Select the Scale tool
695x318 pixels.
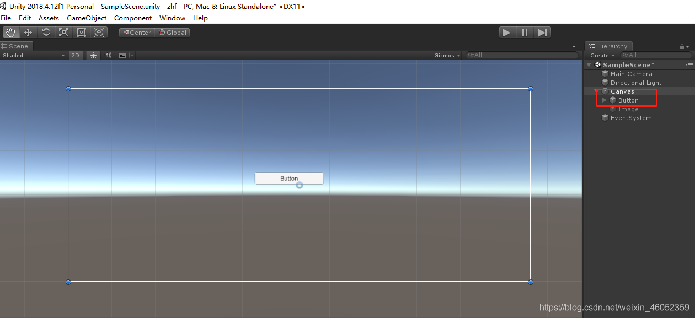(x=64, y=33)
